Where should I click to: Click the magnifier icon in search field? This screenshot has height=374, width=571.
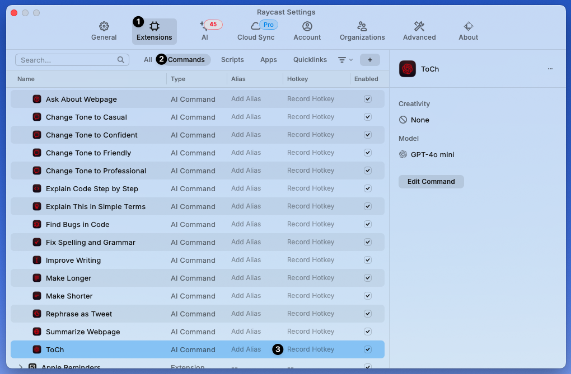(x=120, y=60)
